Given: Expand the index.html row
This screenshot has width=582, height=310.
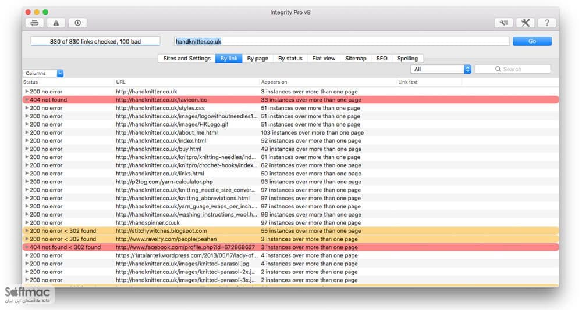Looking at the screenshot, I should [27, 140].
